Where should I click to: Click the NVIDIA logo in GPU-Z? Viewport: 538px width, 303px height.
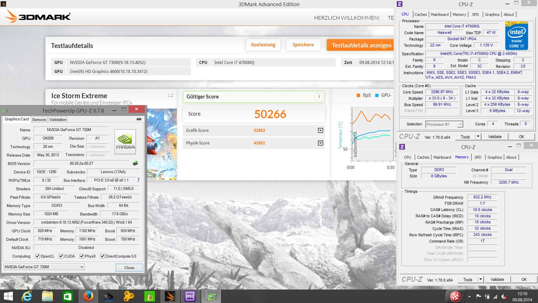125,142
